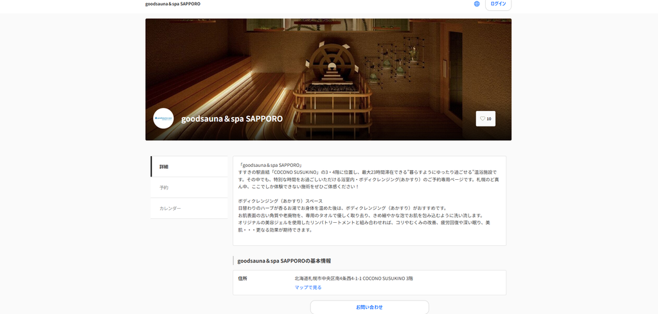Click the heart favorite button showing 10

[486, 119]
